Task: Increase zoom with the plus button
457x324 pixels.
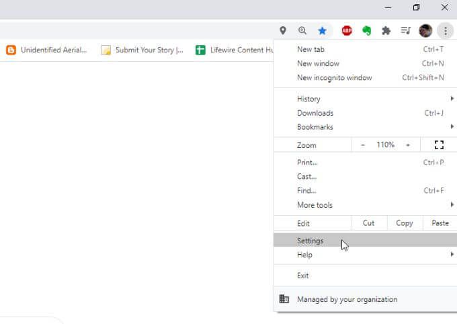Action: 408,145
